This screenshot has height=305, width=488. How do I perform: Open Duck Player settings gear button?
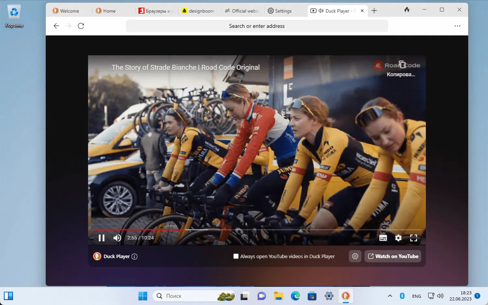coord(355,256)
